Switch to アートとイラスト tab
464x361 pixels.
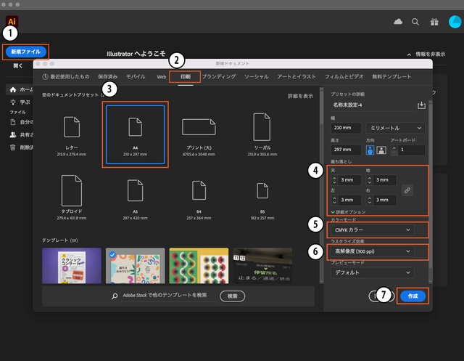pyautogui.click(x=297, y=77)
